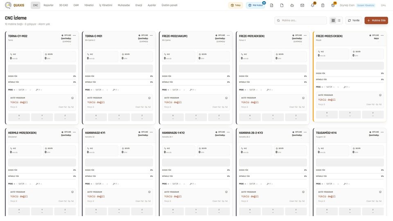Viewport: 393px width, 221px height.
Task: Click the Zeynep Esen user name
Action: coord(347,5)
